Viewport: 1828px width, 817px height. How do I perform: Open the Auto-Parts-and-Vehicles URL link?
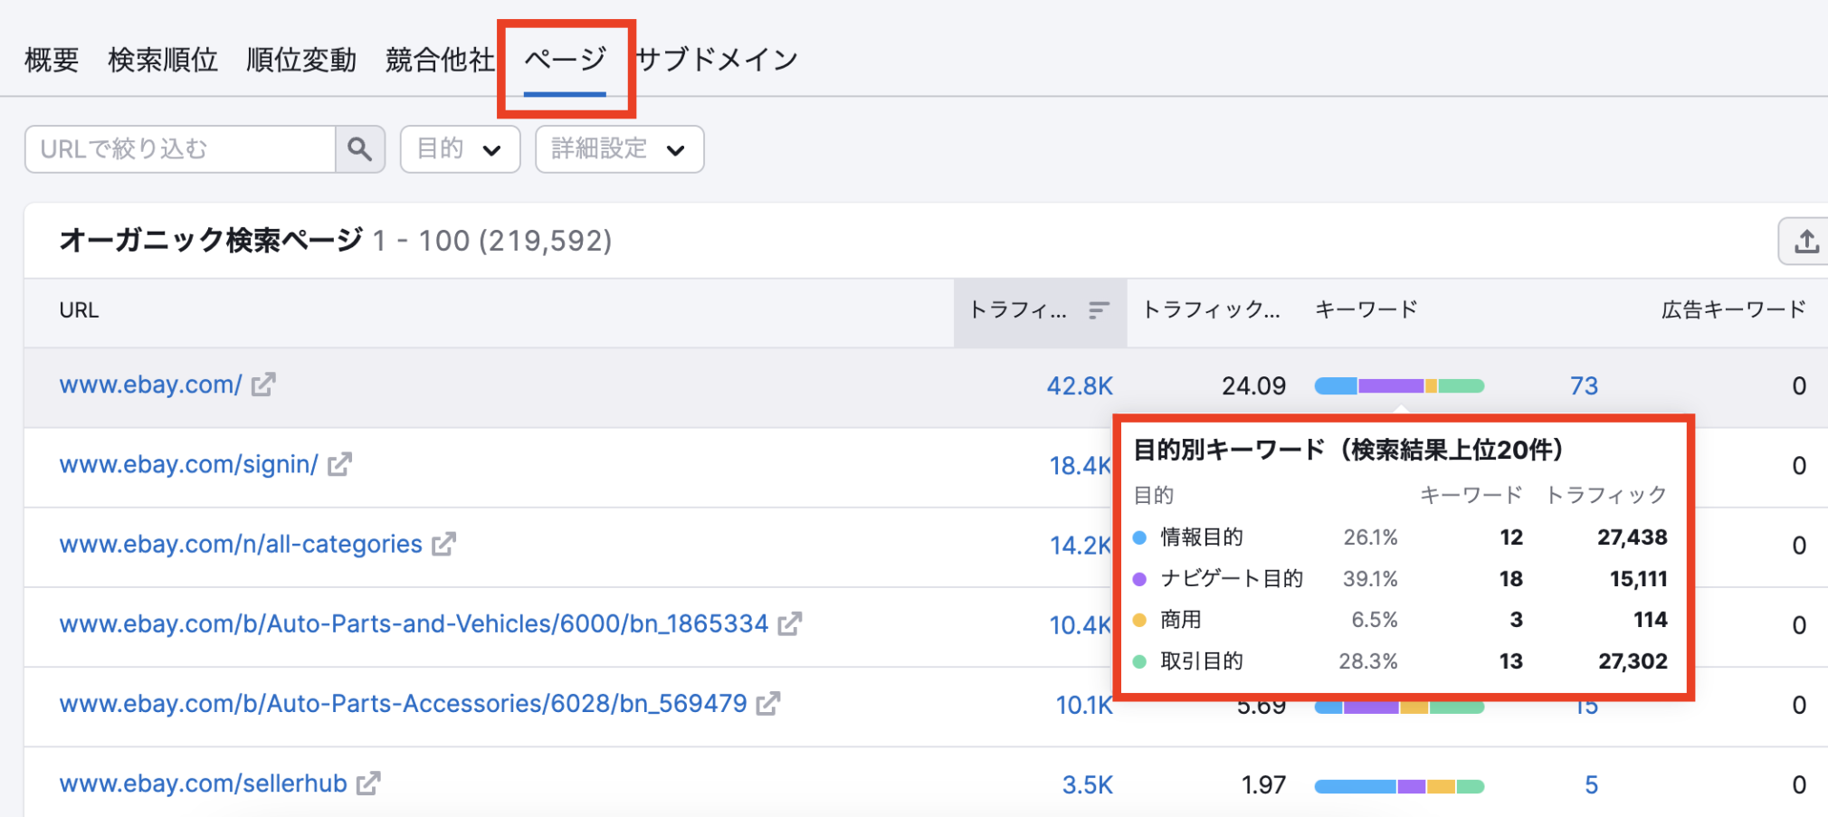click(x=414, y=624)
